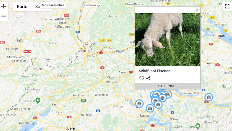Select the farm marker nearest Sursee
This screenshot has width=232, height=131.
[x=139, y=103]
